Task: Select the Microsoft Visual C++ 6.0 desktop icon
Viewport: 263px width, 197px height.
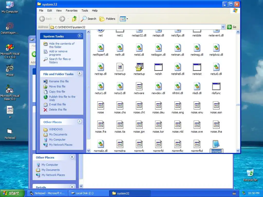Action: tap(10, 51)
